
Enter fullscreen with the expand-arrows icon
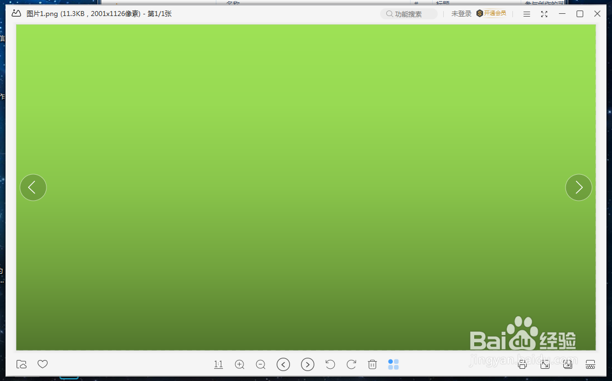[x=544, y=14]
